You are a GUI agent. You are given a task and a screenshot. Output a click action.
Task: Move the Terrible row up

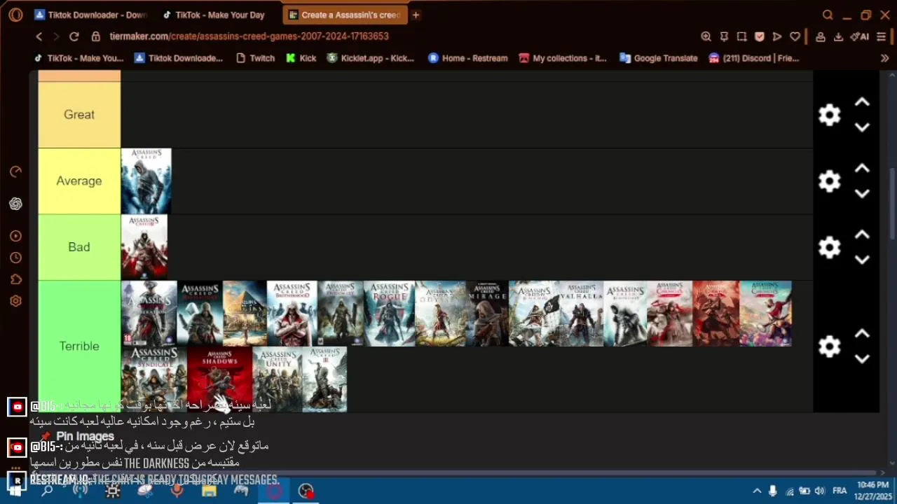(862, 334)
